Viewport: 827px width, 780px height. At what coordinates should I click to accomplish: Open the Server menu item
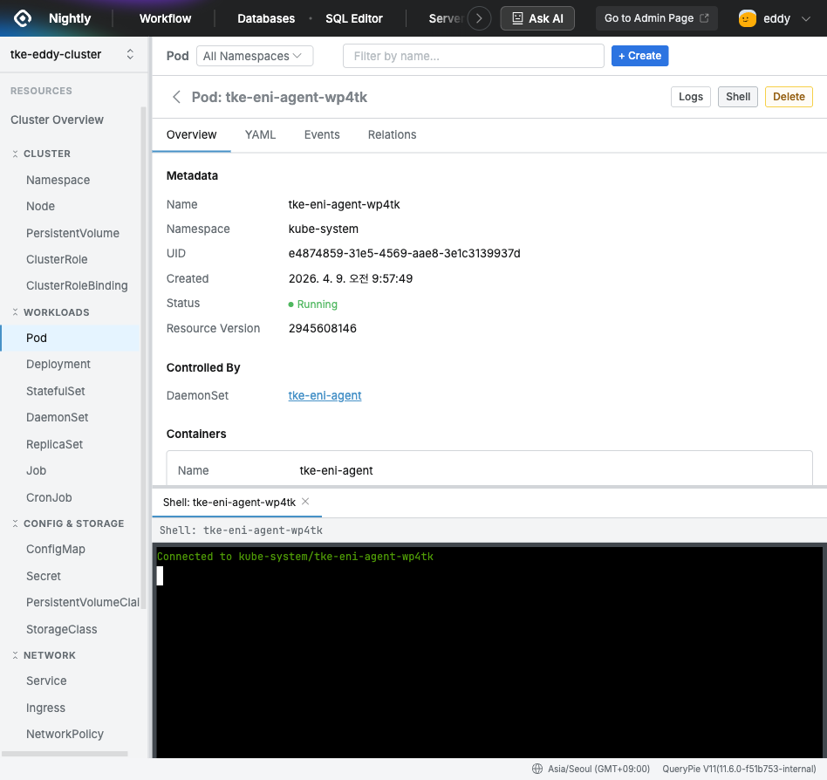click(x=446, y=19)
